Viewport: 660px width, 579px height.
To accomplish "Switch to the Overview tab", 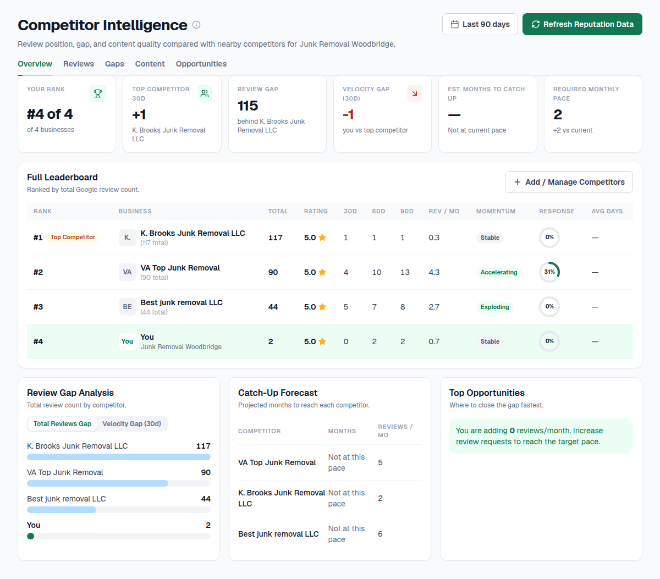I will point(35,64).
